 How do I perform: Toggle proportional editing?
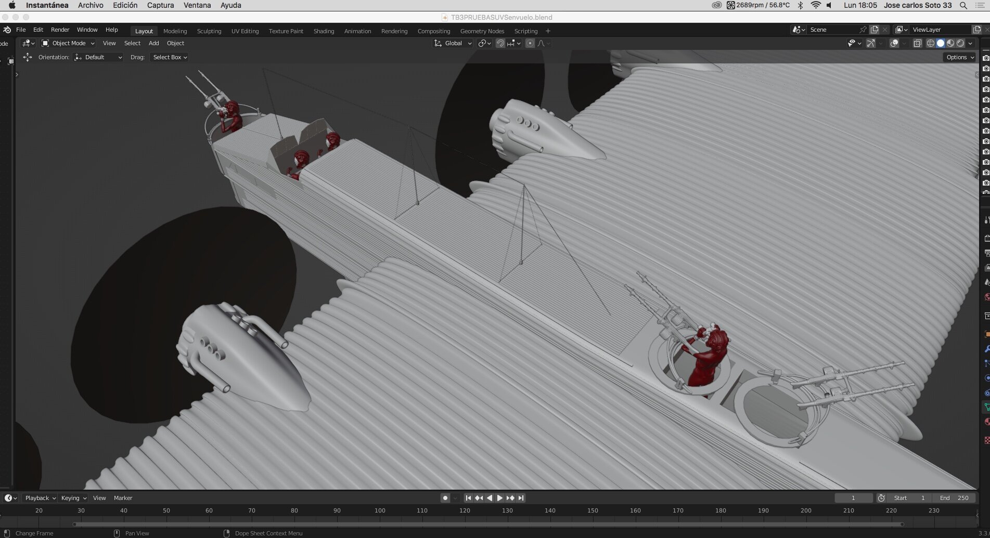[x=530, y=43]
